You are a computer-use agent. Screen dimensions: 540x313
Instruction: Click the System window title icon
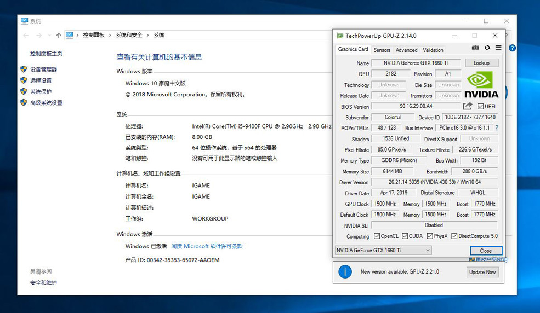(25, 21)
